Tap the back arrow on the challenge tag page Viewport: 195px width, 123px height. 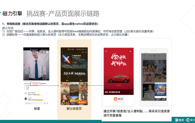[62, 52]
